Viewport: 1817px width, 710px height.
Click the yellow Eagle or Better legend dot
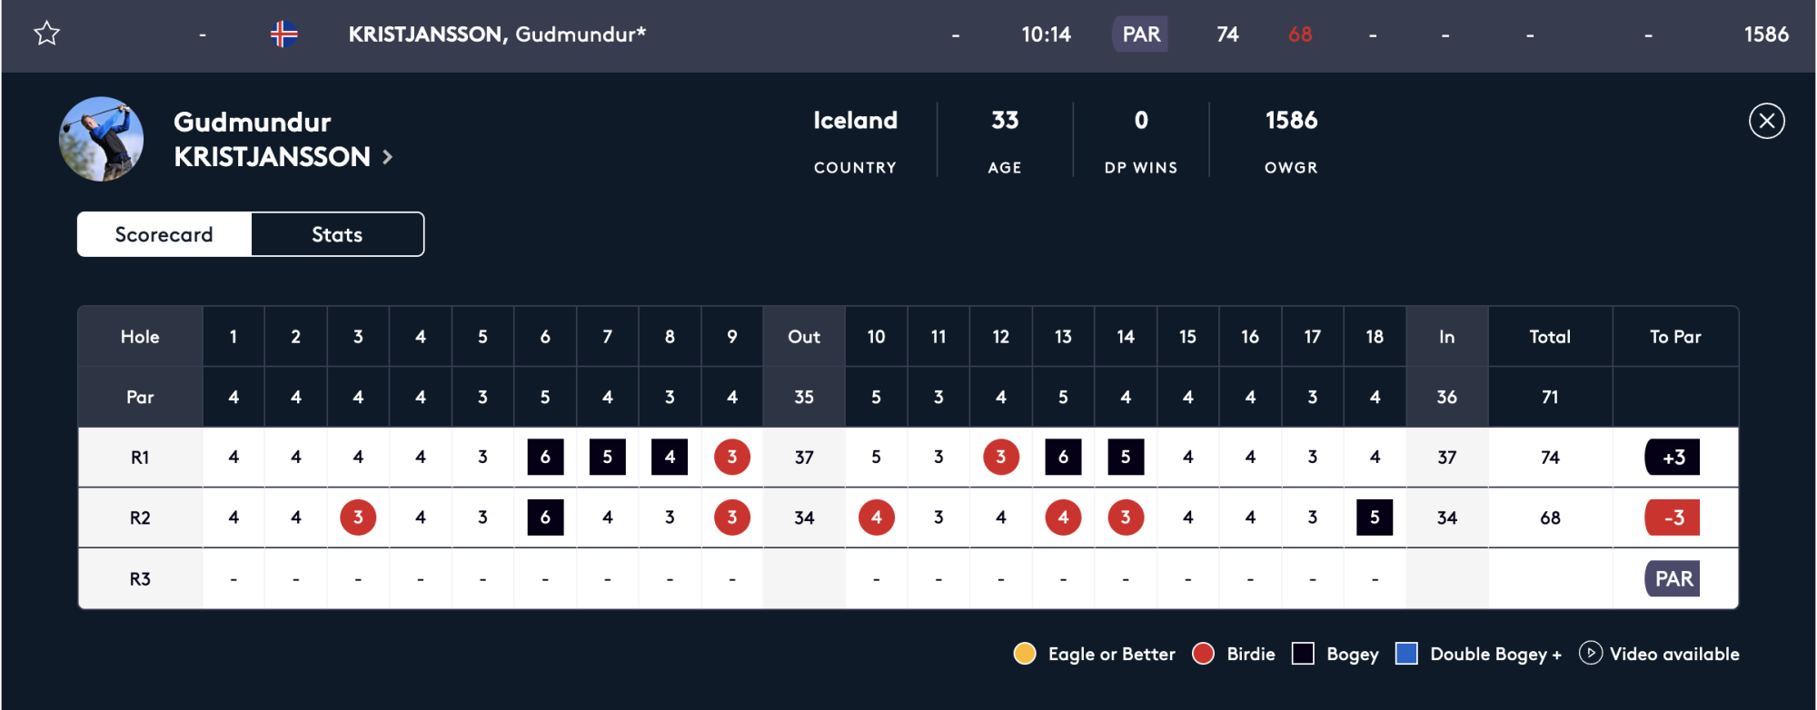[x=1025, y=654]
